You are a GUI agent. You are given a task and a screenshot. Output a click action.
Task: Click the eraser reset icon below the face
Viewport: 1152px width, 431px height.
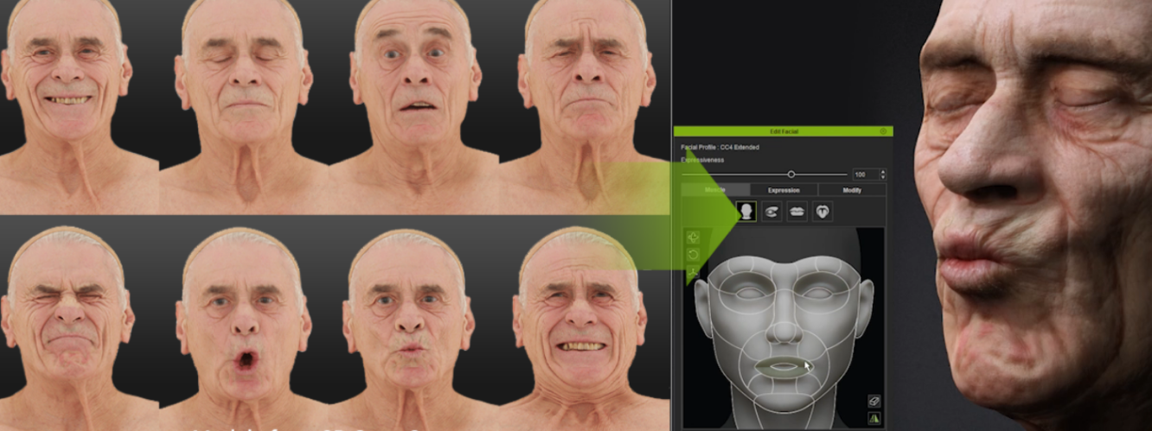[874, 401]
